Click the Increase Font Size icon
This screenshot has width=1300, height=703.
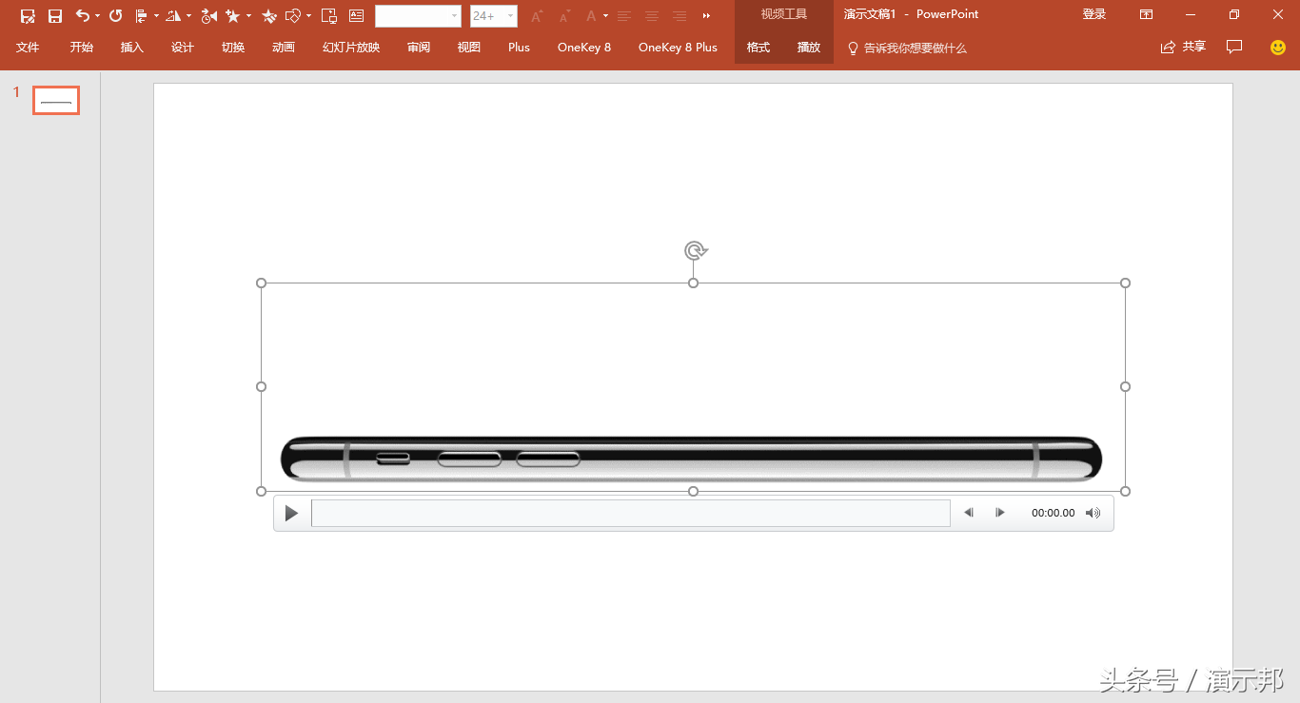(x=537, y=15)
